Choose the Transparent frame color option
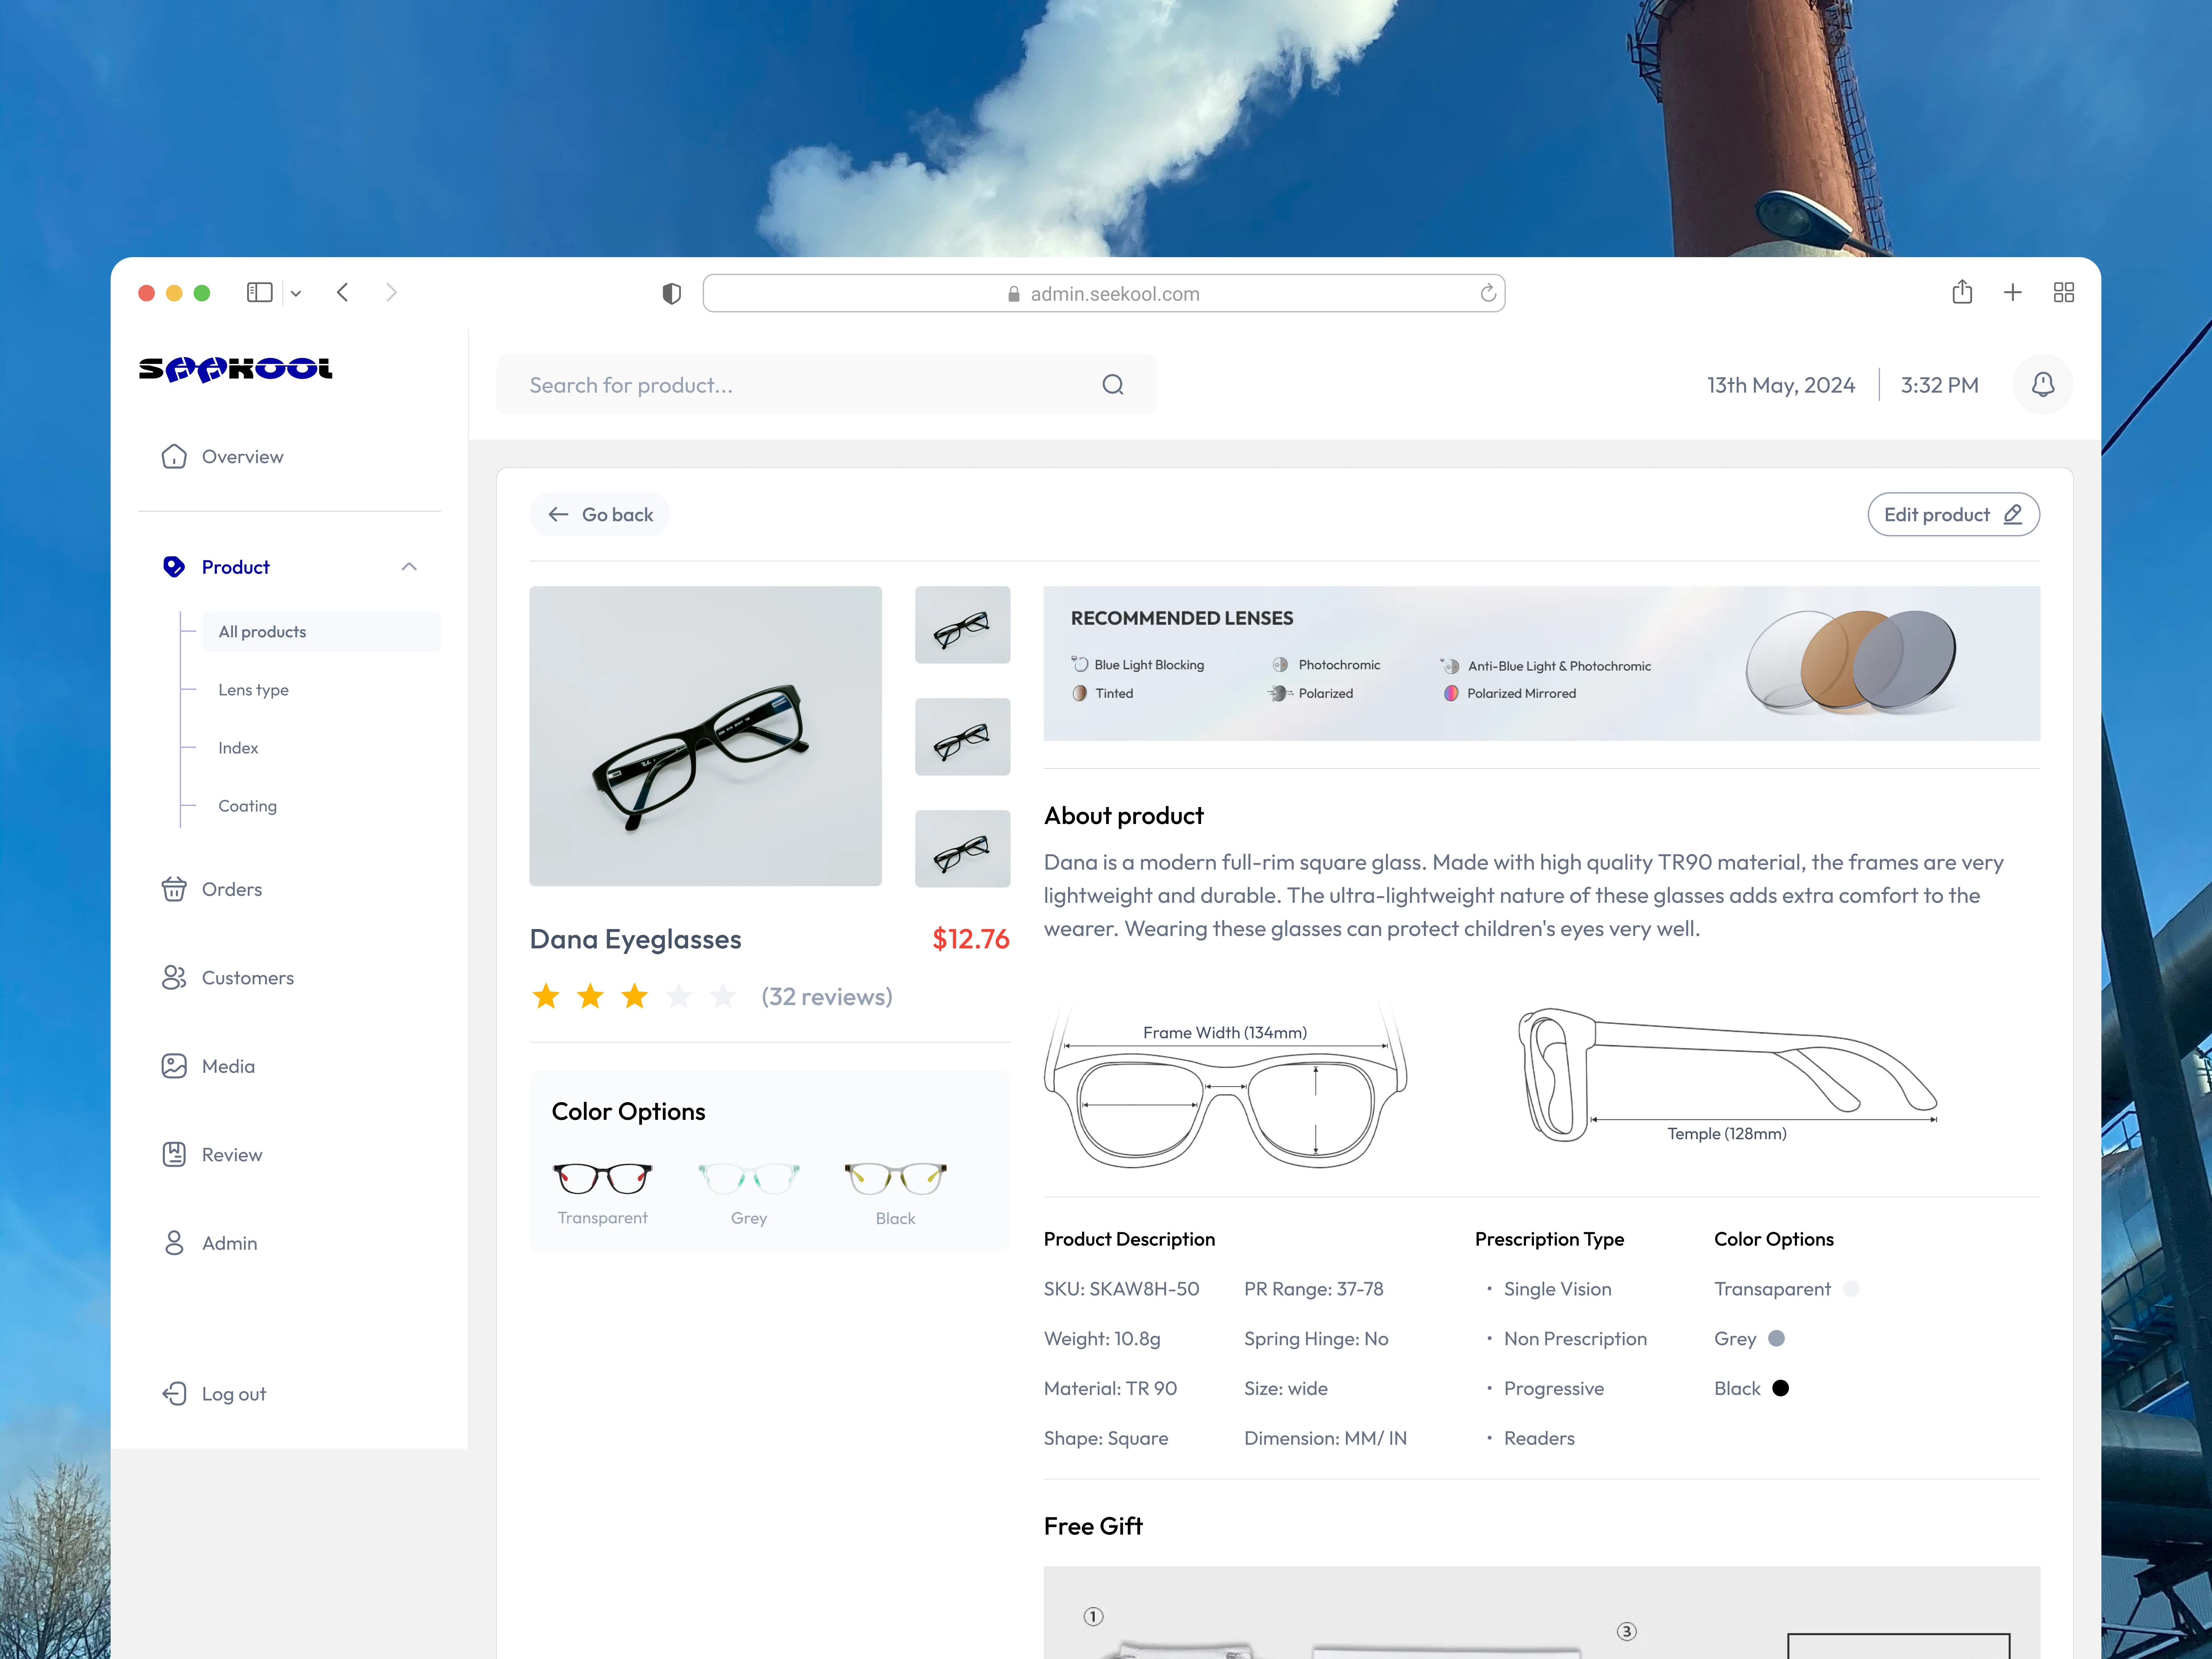 (603, 1193)
